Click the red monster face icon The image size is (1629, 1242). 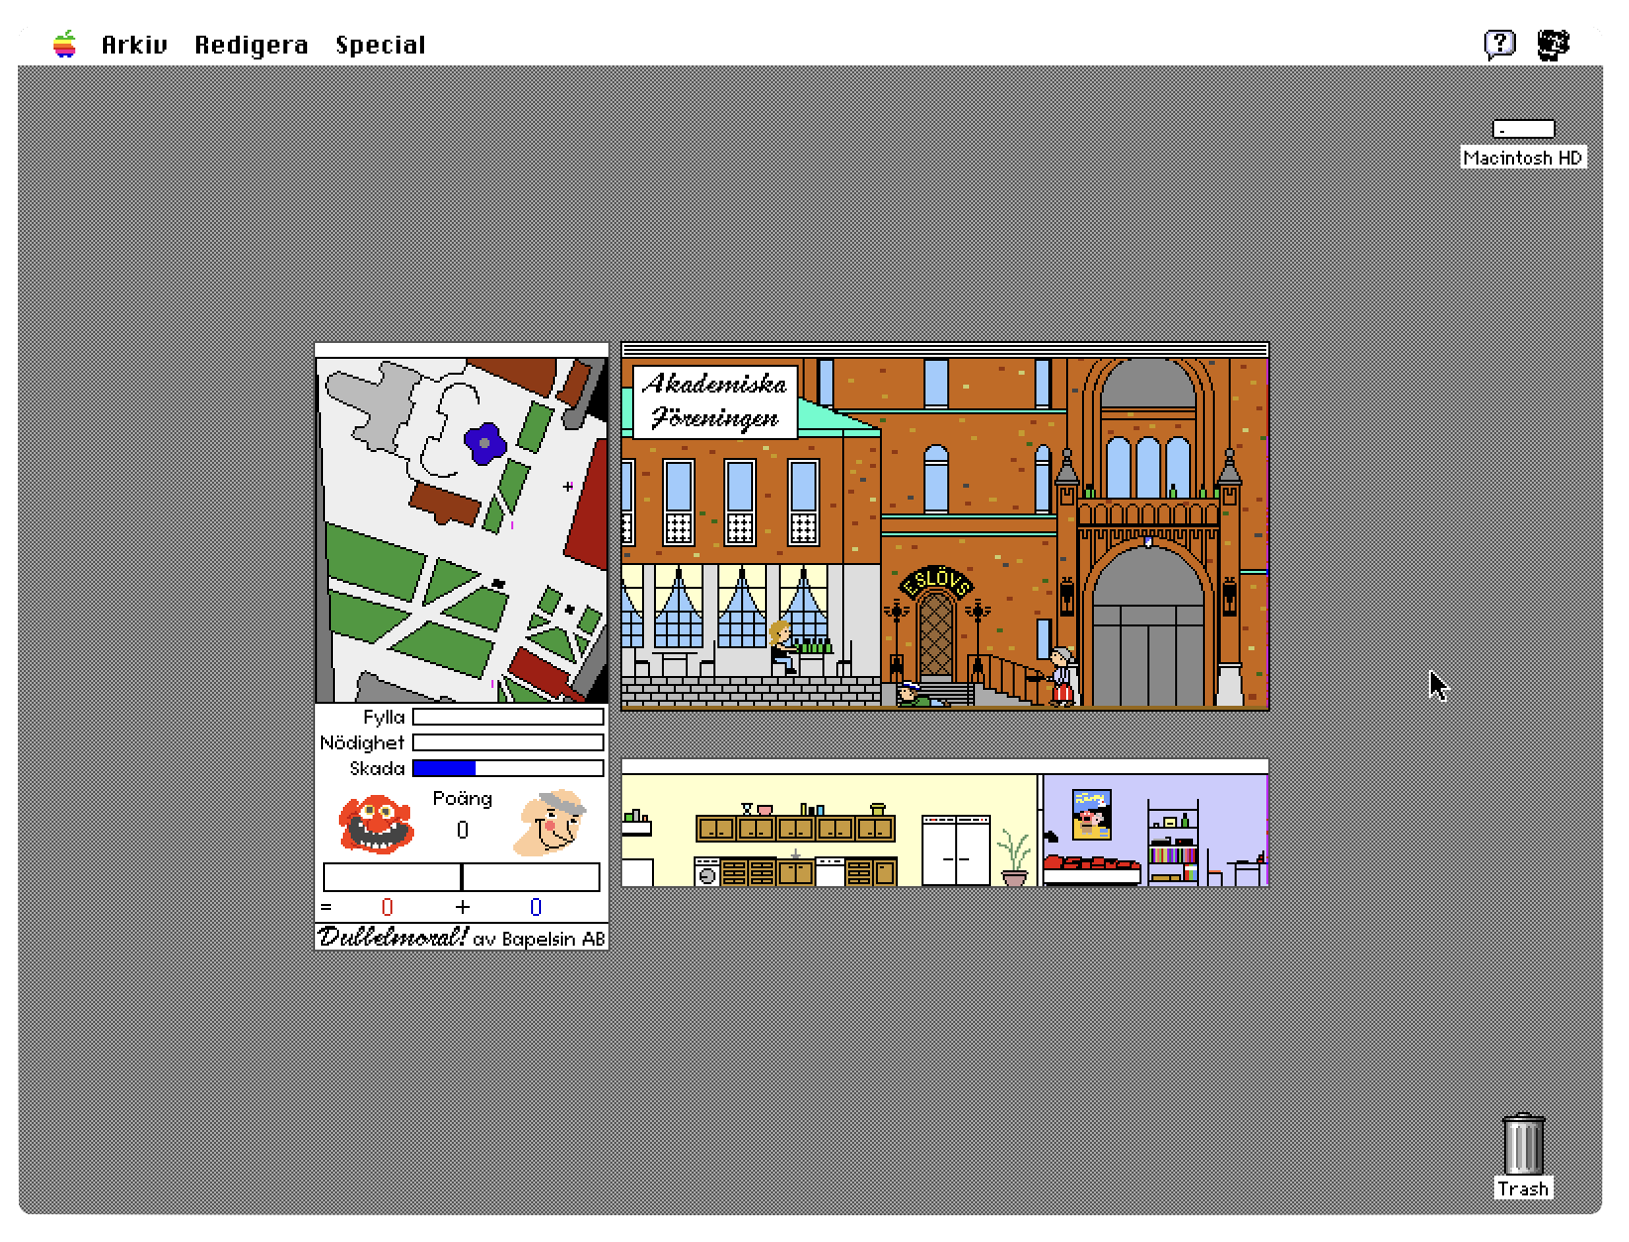coord(376,823)
